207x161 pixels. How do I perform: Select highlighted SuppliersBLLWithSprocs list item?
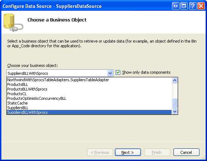[89, 112]
